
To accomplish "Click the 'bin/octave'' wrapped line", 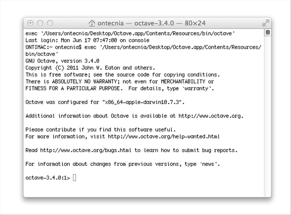I will point(42,54).
